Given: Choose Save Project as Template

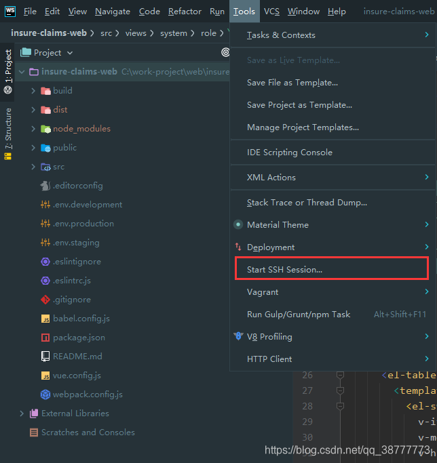Looking at the screenshot, I should (332, 105).
